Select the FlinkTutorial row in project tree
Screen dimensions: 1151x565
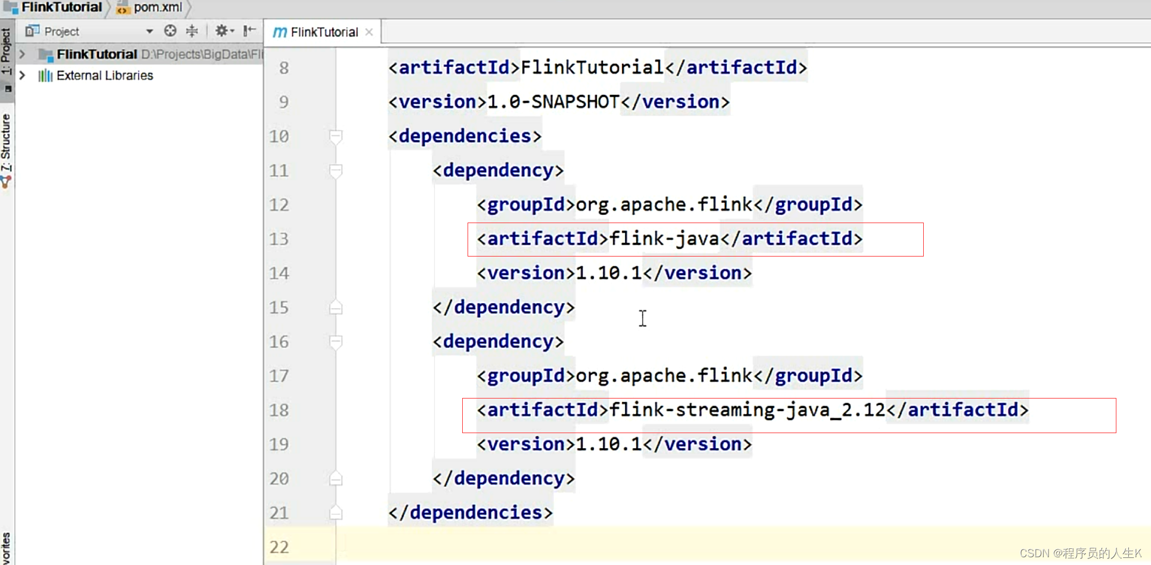(x=140, y=54)
